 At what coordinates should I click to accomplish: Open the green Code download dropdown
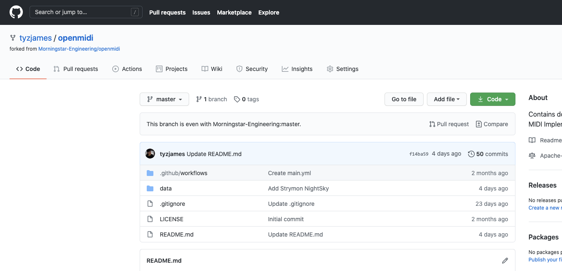pyautogui.click(x=493, y=99)
